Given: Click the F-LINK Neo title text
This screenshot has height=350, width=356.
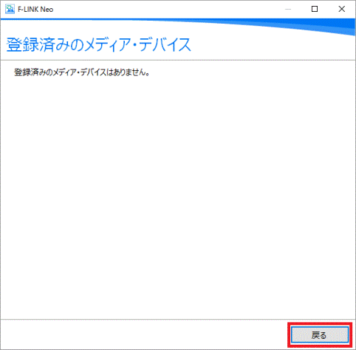Looking at the screenshot, I should pos(35,10).
